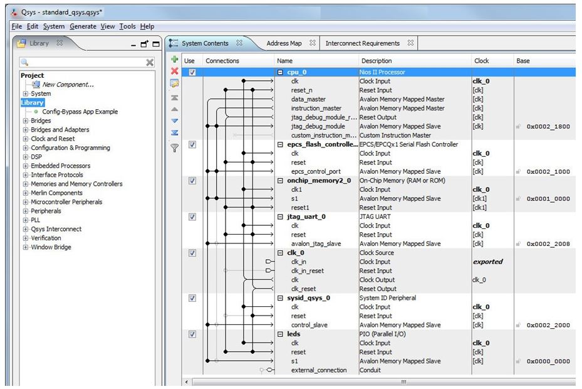Screen dimensions: 582x389
Task: Clear the library search with X button
Action: tap(150, 62)
